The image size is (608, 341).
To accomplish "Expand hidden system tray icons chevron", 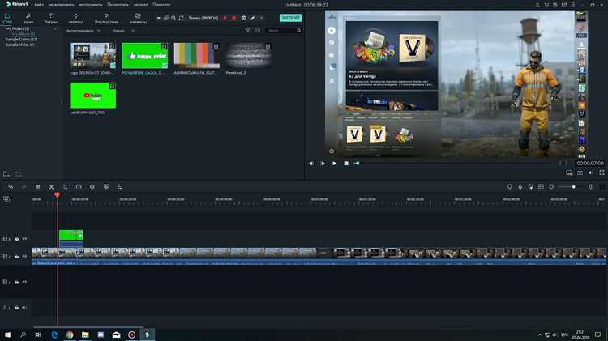I will click(x=540, y=335).
